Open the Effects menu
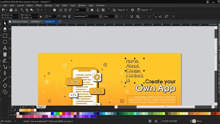 point(39,6)
